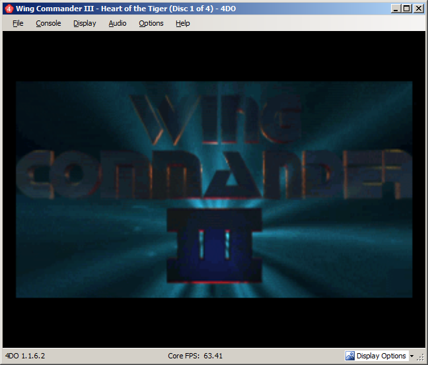Open the Help menu
Viewport: 428px width, 365px height.
(x=183, y=23)
